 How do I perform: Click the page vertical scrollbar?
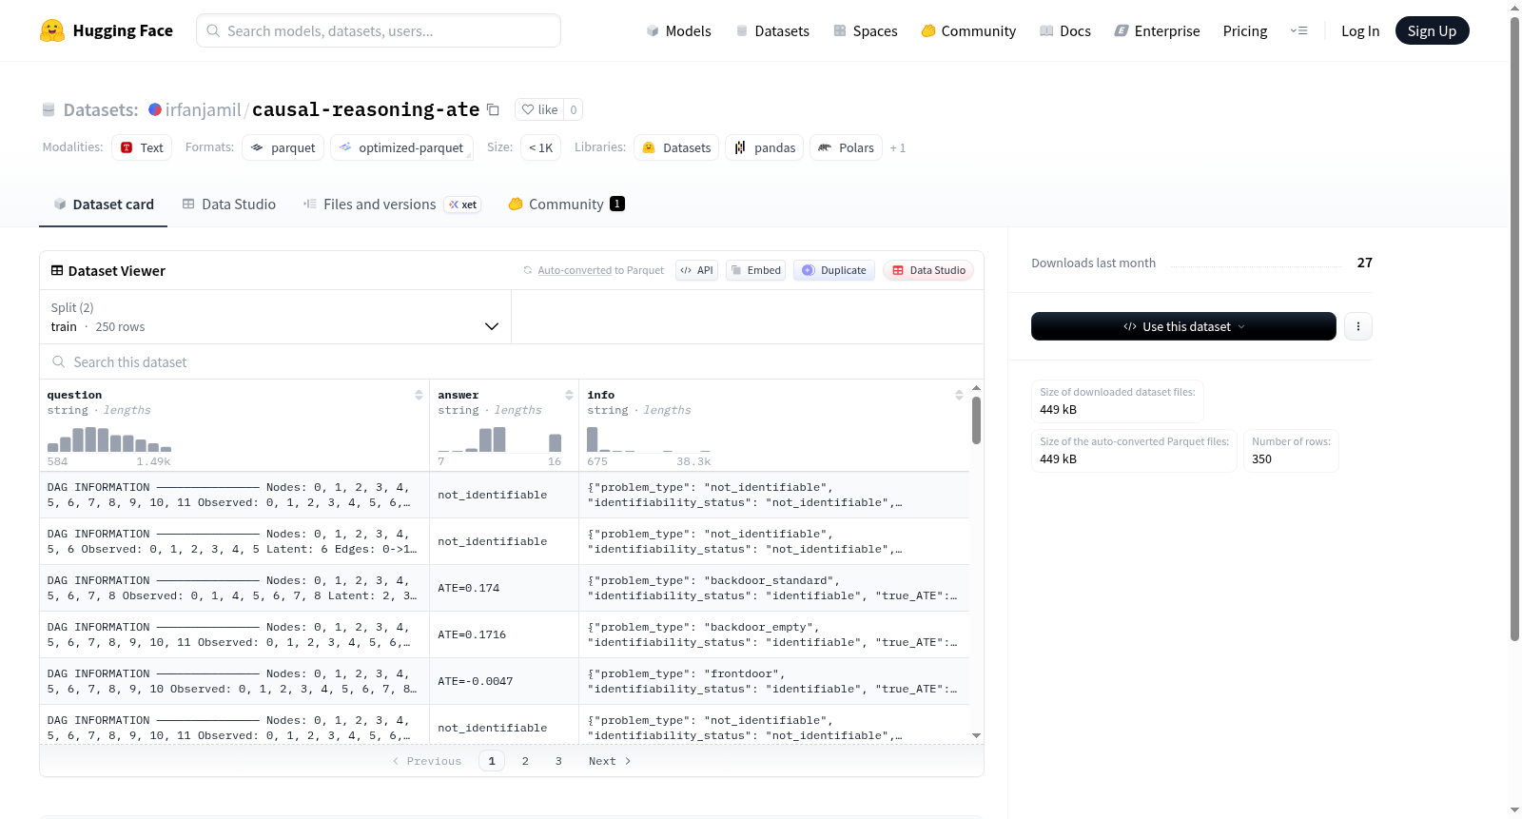(x=1514, y=328)
